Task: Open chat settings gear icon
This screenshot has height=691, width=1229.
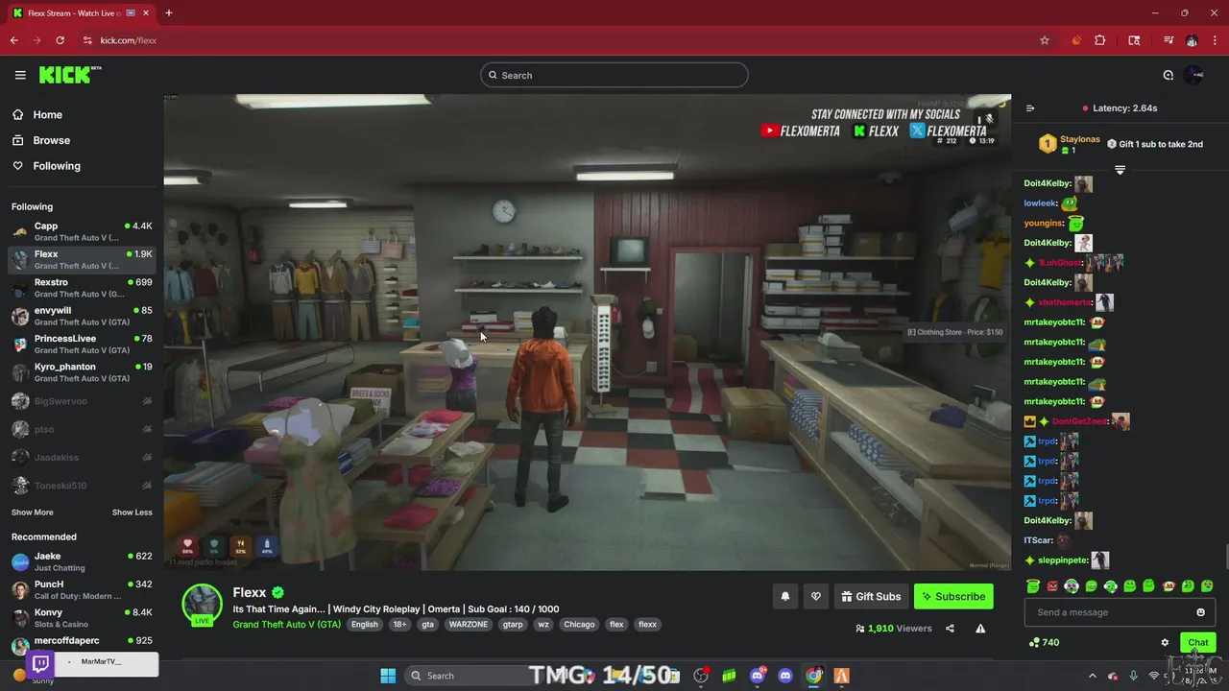Action: point(1165,643)
